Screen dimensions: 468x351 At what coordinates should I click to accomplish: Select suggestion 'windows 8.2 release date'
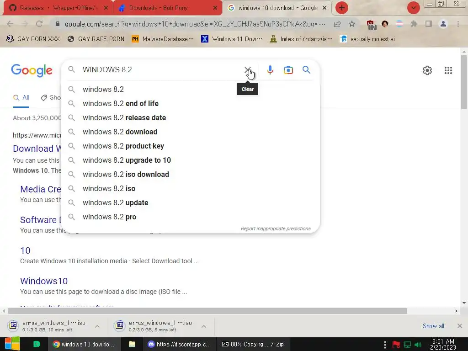(x=190, y=117)
